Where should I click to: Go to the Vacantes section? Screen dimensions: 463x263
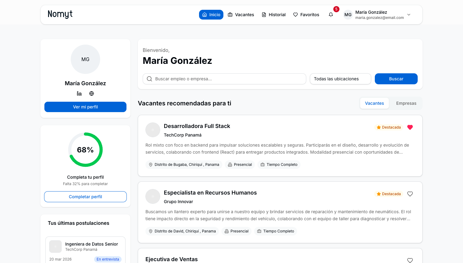[x=241, y=14]
